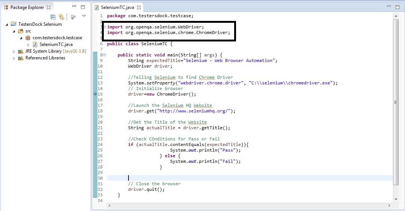This screenshot has height=211, width=405.
Task: Collapse the TestersDock Selenium project node
Action: tap(7, 25)
